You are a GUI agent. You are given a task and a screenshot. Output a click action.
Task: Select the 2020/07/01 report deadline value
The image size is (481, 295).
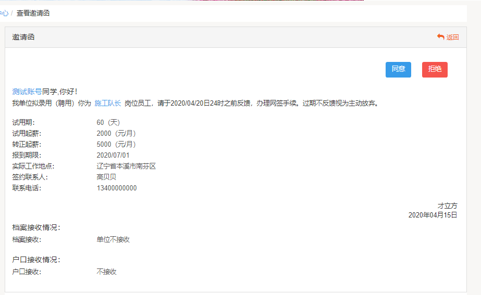113,155
